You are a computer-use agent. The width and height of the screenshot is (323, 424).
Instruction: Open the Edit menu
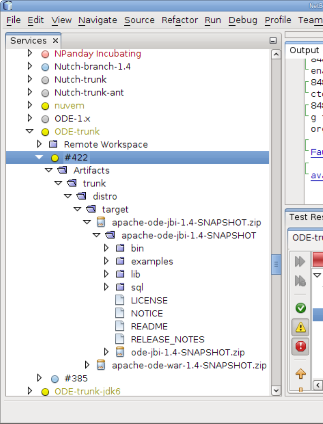(36, 20)
